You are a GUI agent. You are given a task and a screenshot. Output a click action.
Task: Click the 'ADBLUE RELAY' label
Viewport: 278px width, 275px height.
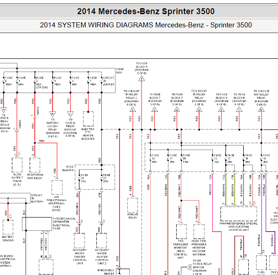pos(133,216)
